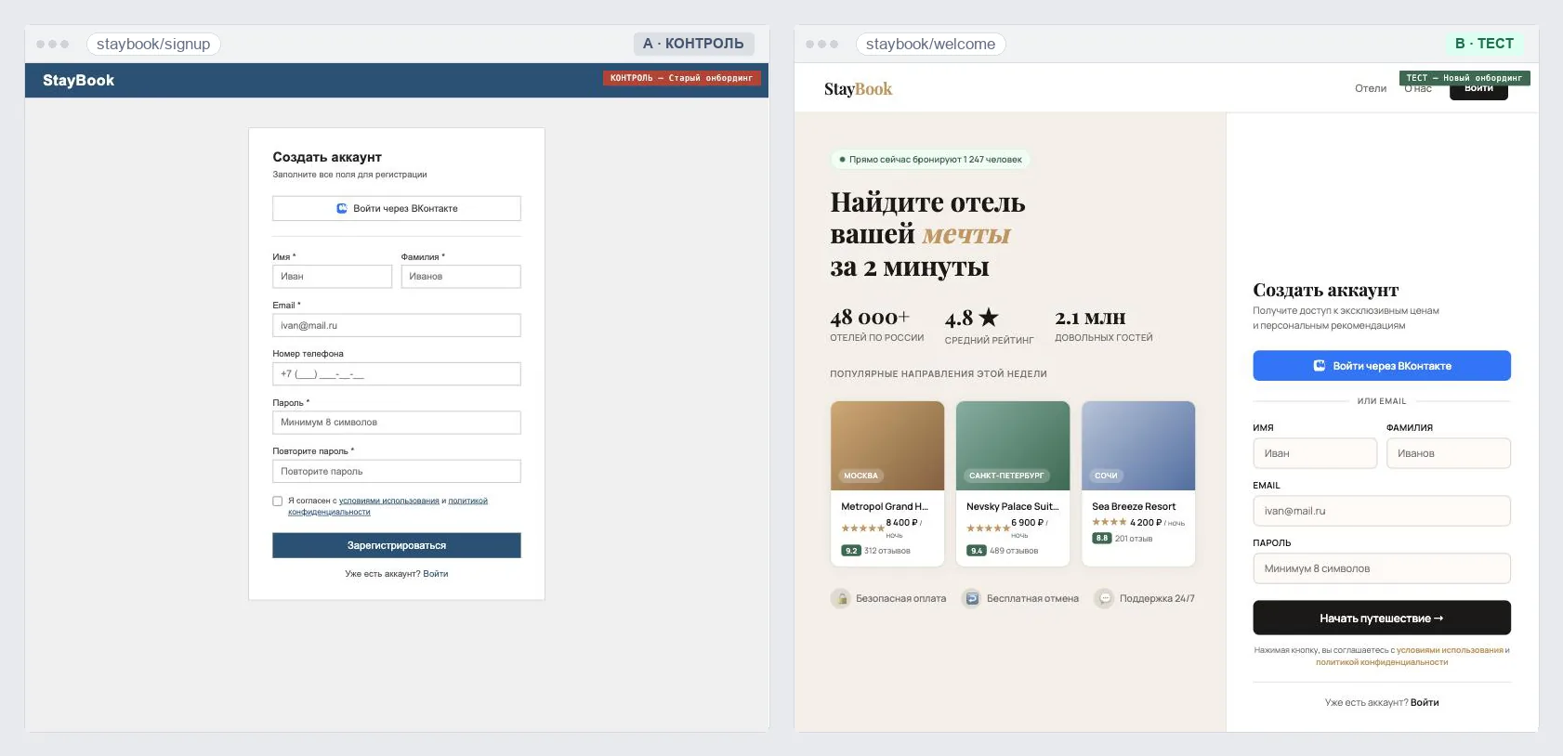The height and width of the screenshot is (756, 1563).
Task: Click the chat icon beside Поддержка 24/7
Action: pyautogui.click(x=1104, y=599)
